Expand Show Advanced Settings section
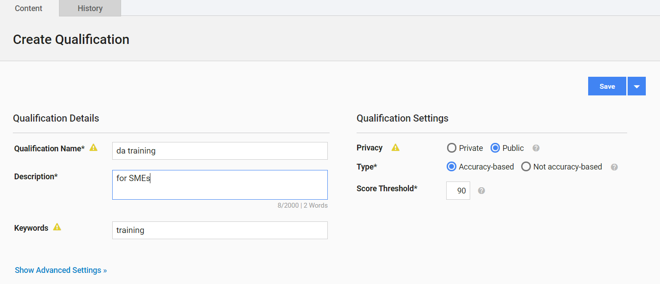This screenshot has width=660, height=284. click(x=61, y=270)
